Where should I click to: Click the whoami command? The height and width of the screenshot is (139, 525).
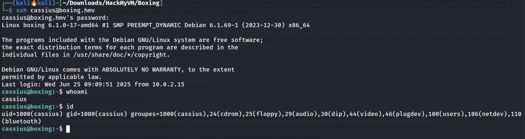click(77, 92)
